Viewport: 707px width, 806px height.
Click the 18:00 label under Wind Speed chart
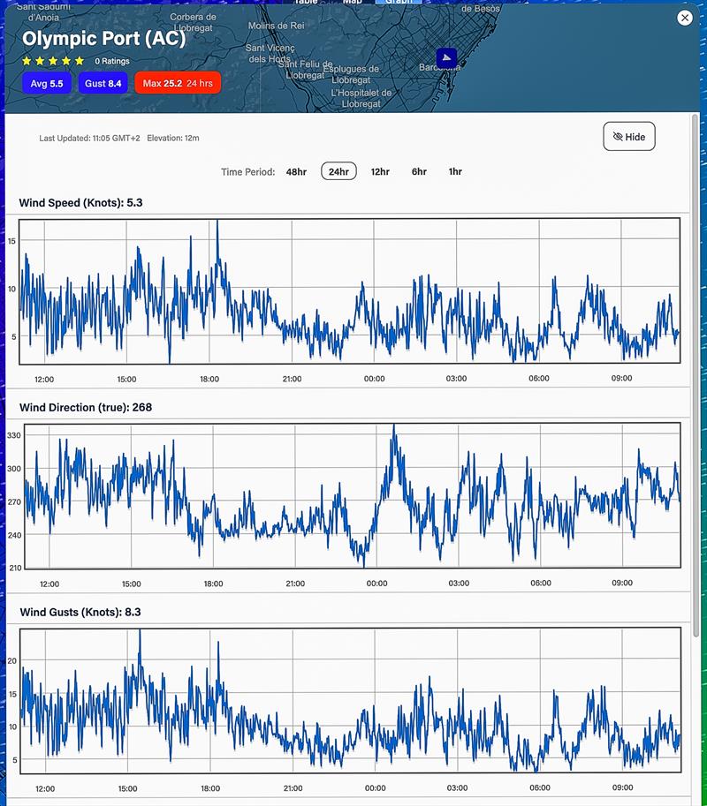[209, 379]
